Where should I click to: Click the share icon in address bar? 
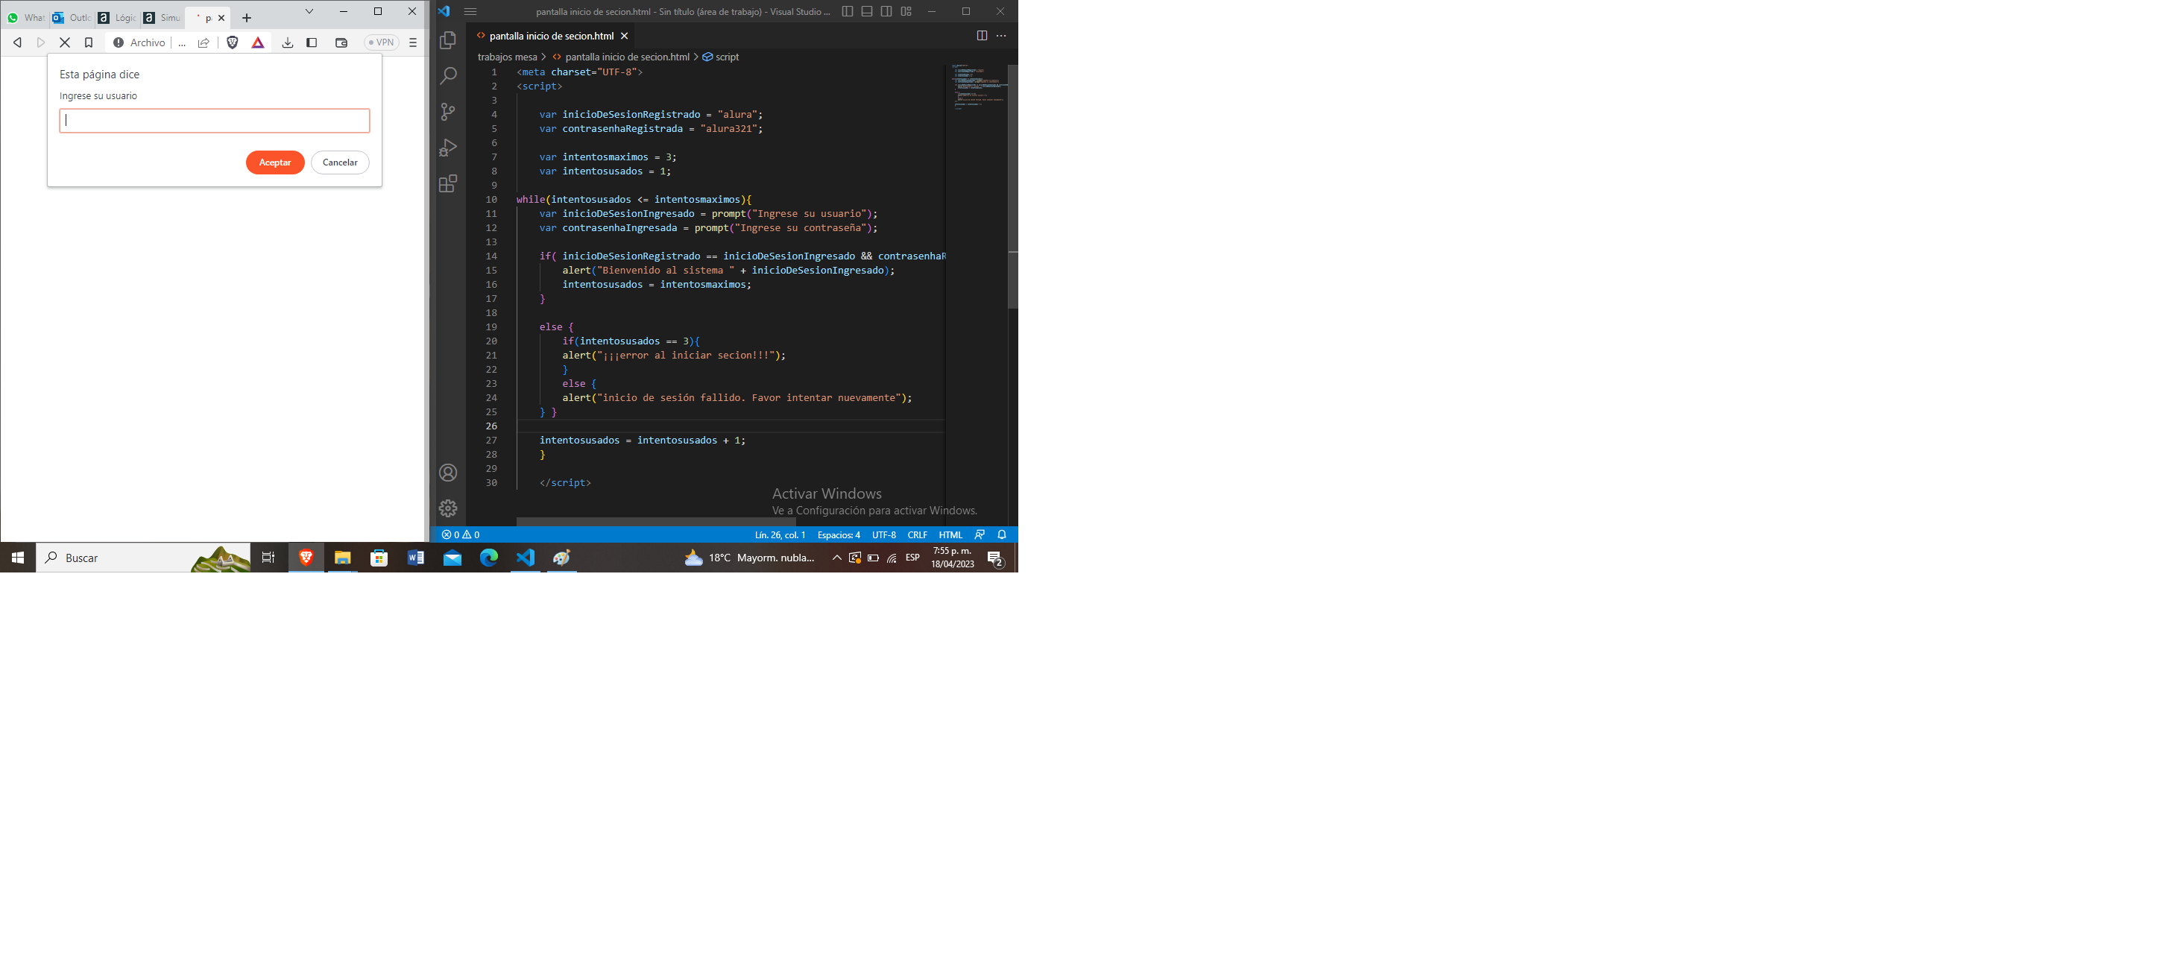pos(204,42)
